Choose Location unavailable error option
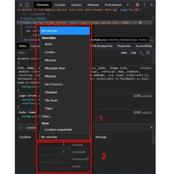Screen dimensions: 174x174 click(x=58, y=130)
